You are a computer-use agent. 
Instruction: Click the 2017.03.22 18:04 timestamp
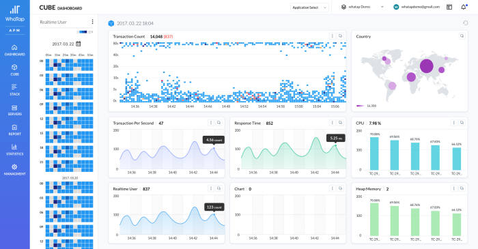(x=135, y=23)
